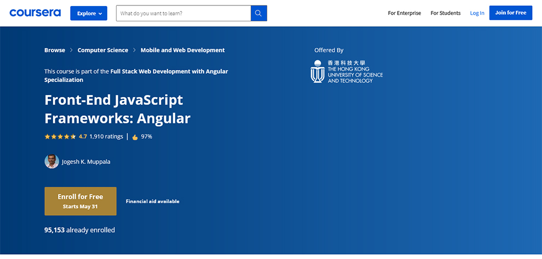The height and width of the screenshot is (259, 542).
Task: Focus the 'What do you want to learn?' search field
Action: click(x=183, y=13)
